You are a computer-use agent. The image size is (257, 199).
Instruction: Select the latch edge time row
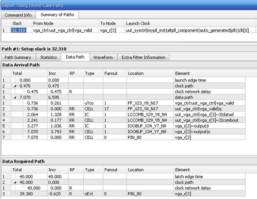(124, 177)
